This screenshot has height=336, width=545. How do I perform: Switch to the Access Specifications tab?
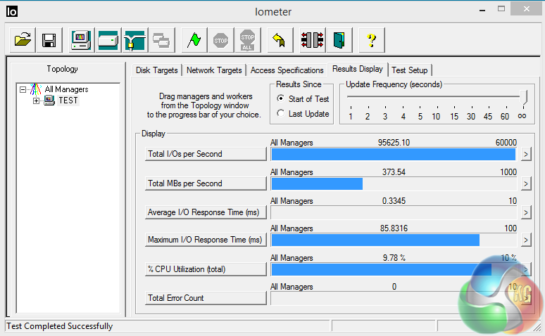287,70
